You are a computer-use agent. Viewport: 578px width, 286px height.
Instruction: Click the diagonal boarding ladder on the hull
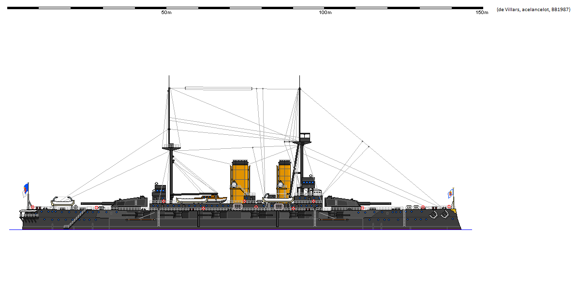(75, 218)
